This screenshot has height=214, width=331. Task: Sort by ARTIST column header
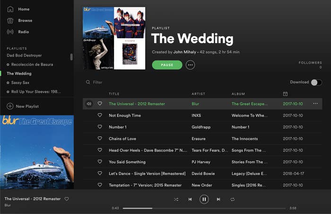point(198,94)
